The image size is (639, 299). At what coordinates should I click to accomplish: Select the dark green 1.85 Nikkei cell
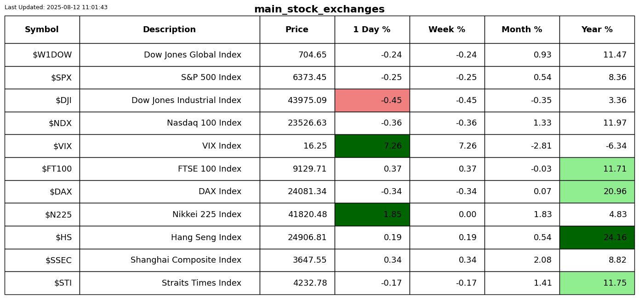coord(372,214)
